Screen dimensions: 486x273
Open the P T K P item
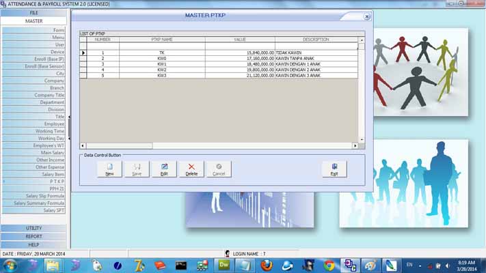tap(33, 182)
